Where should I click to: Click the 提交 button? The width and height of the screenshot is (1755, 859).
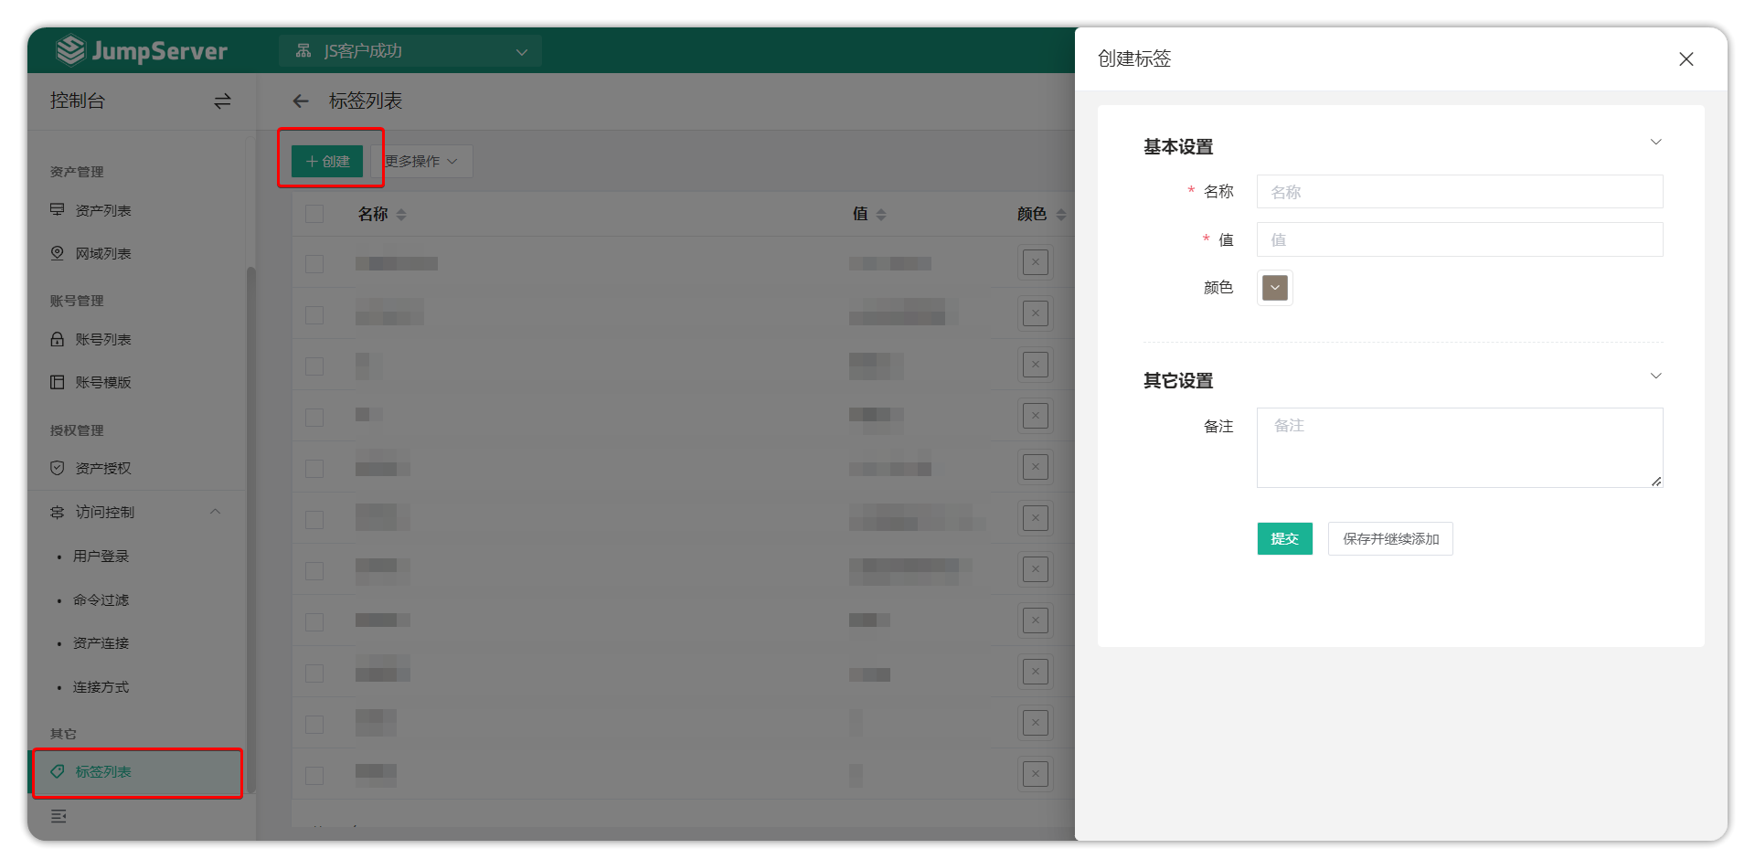tap(1284, 538)
